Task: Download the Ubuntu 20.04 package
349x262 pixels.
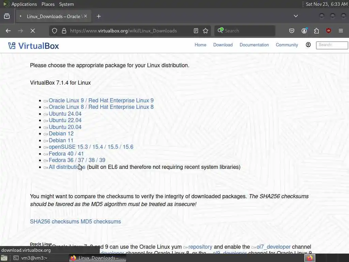Action: click(65, 127)
